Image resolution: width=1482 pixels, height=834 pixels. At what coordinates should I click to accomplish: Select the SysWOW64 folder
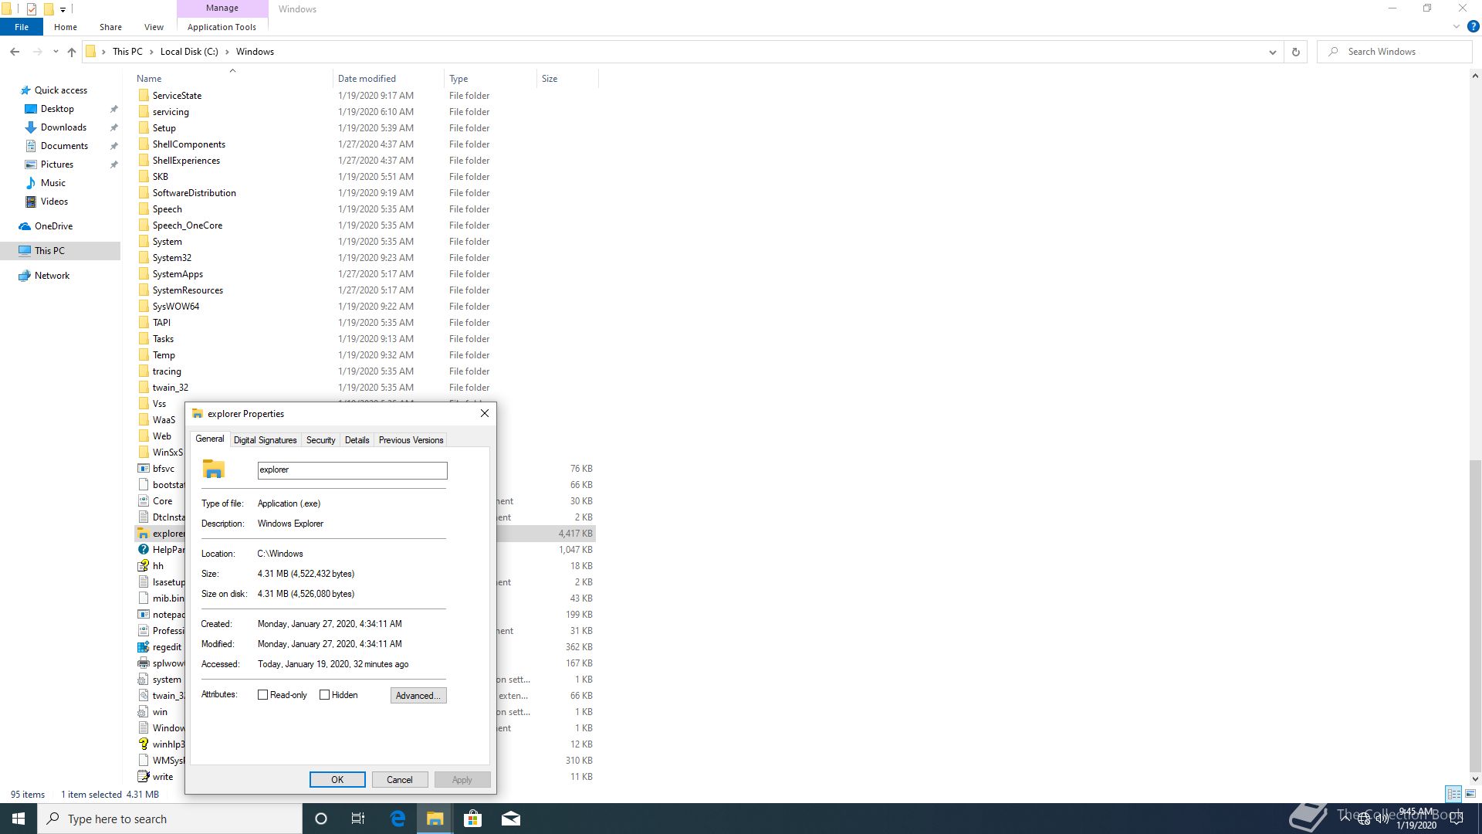(176, 307)
